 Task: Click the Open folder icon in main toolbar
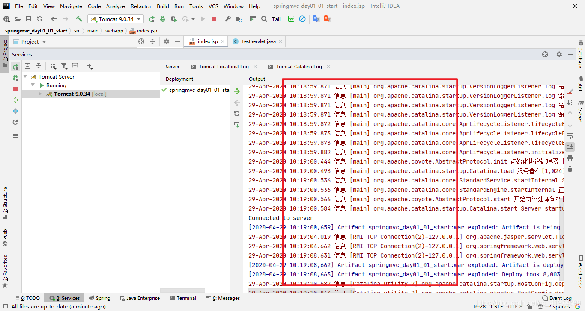[x=18, y=19]
